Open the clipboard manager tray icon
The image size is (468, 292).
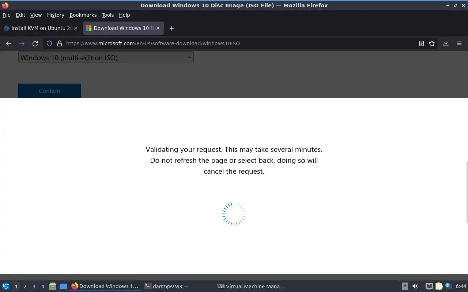439,287
